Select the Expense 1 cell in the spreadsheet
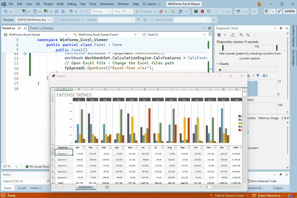 point(64,152)
